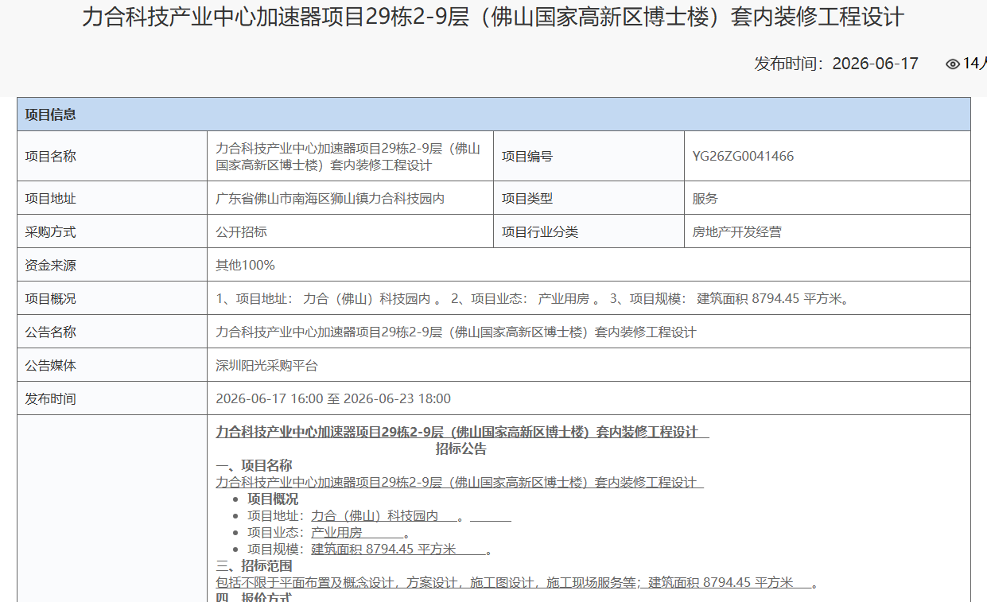Click the 公告名称 label cell
This screenshot has width=987, height=602.
click(112, 332)
